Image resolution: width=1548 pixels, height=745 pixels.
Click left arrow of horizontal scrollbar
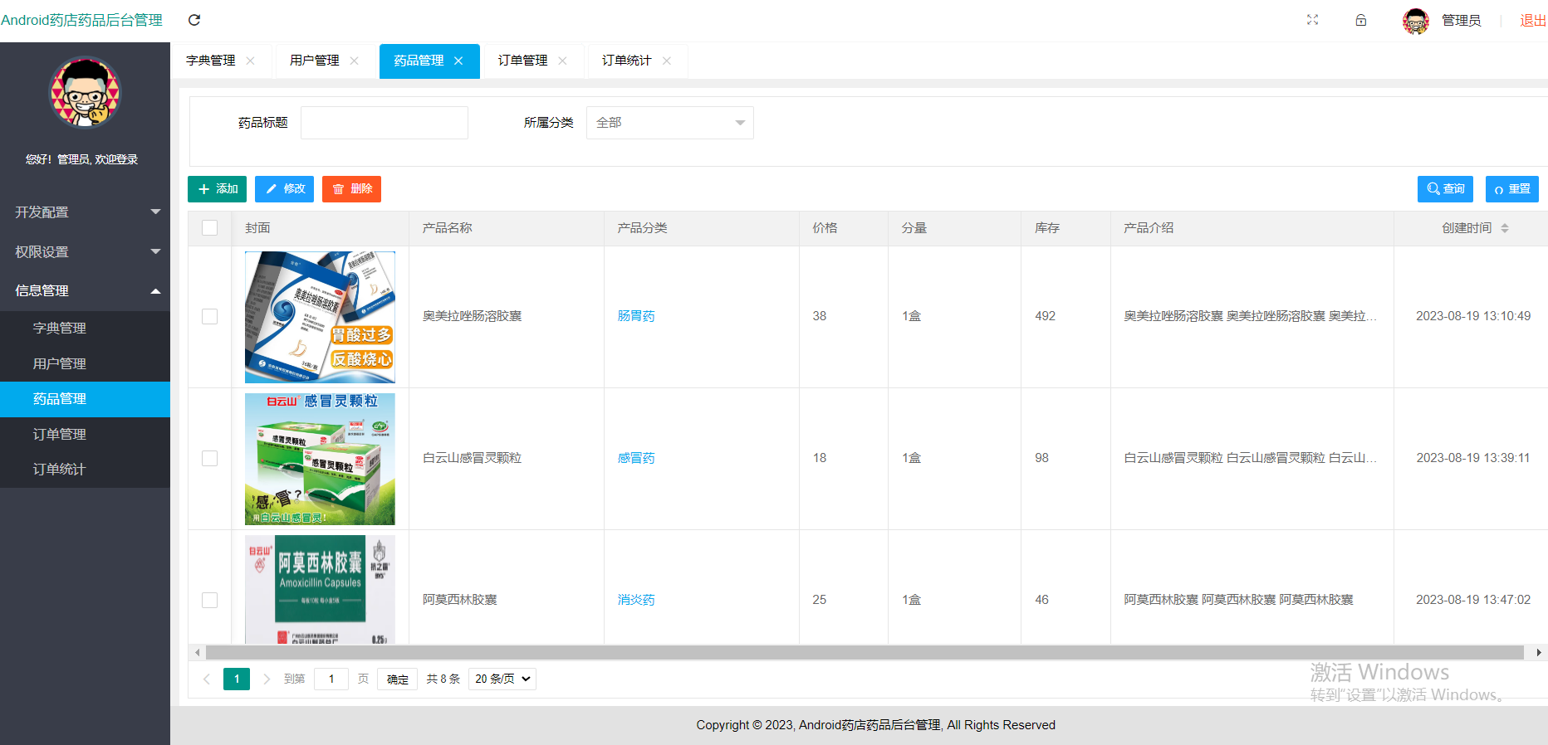(x=197, y=653)
